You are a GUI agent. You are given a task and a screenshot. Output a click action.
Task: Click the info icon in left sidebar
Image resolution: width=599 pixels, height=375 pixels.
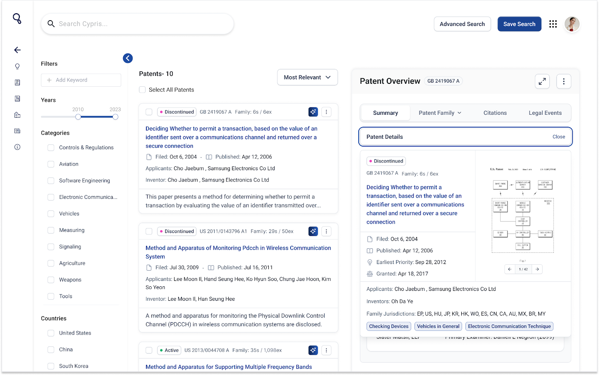[17, 147]
